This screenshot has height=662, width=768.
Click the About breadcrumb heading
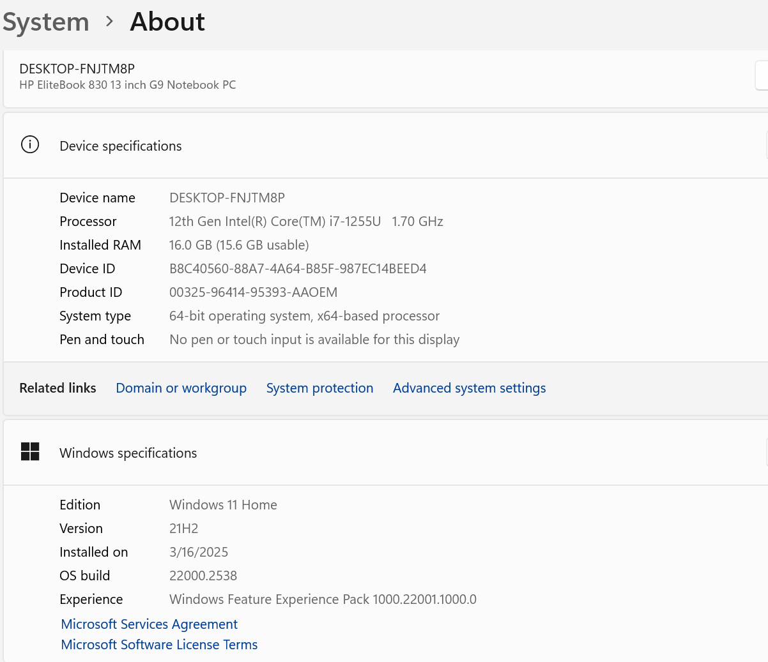(167, 22)
